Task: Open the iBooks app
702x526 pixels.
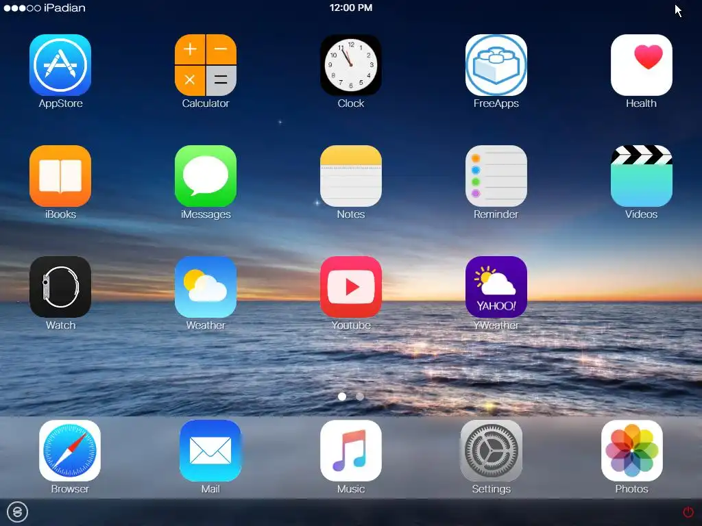Action: (x=60, y=176)
